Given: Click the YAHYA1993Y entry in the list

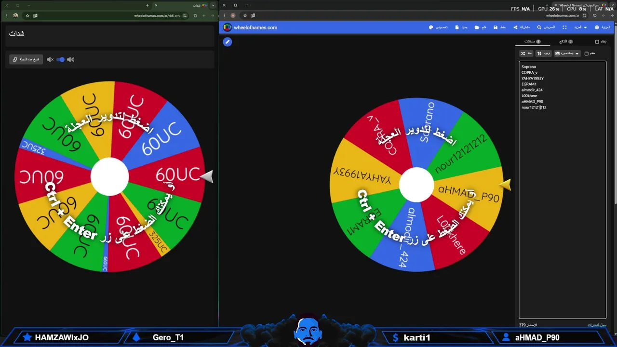Looking at the screenshot, I should tap(533, 79).
